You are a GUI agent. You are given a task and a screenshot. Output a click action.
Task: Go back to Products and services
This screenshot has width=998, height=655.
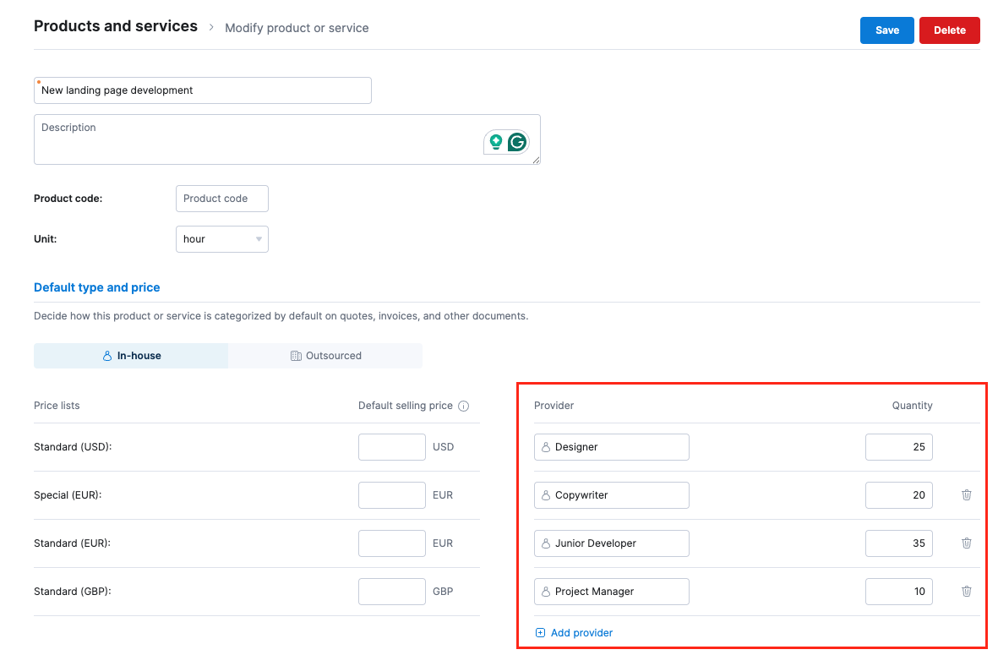coord(115,26)
